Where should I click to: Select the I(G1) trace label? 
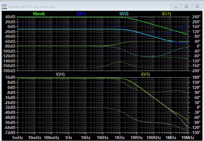[x=166, y=14]
